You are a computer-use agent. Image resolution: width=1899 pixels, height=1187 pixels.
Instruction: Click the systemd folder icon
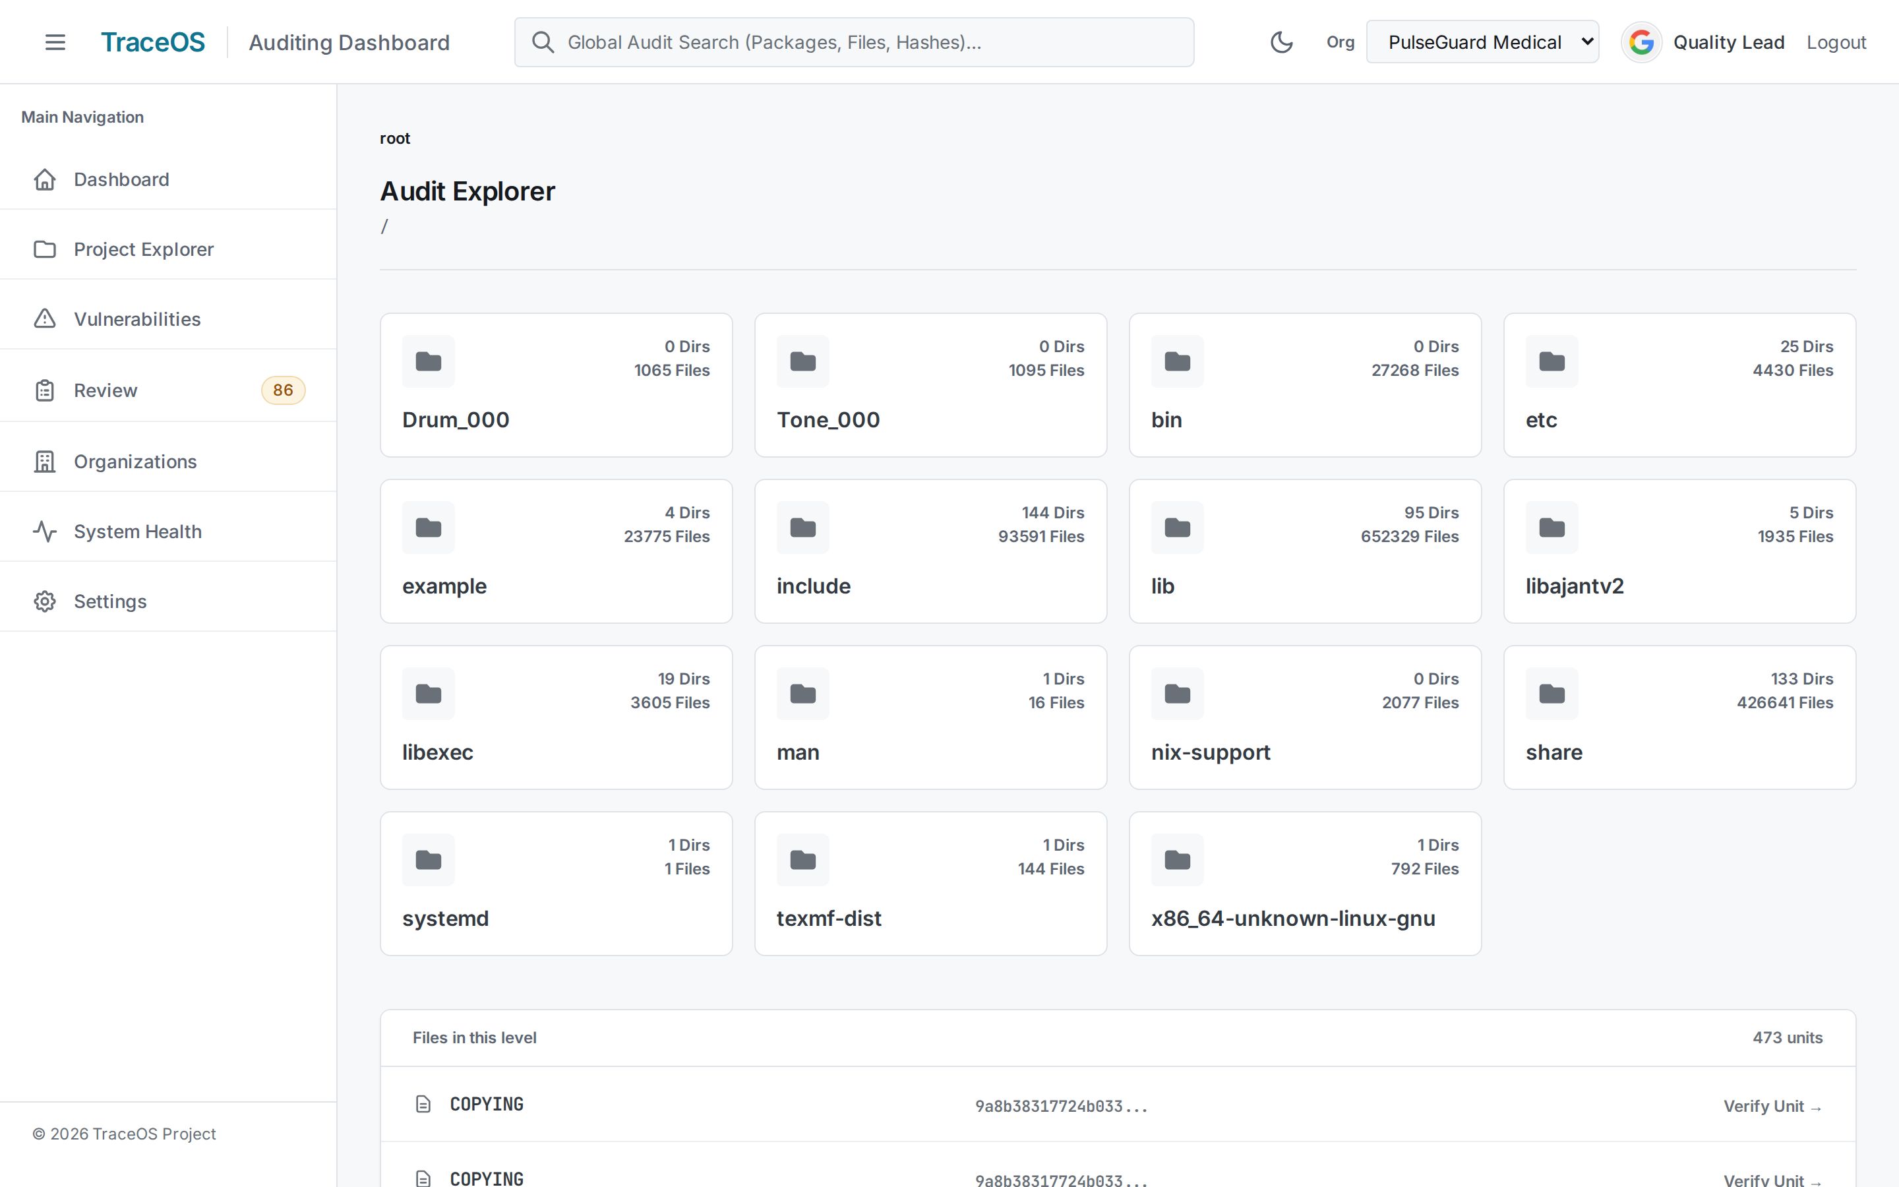pos(429,861)
